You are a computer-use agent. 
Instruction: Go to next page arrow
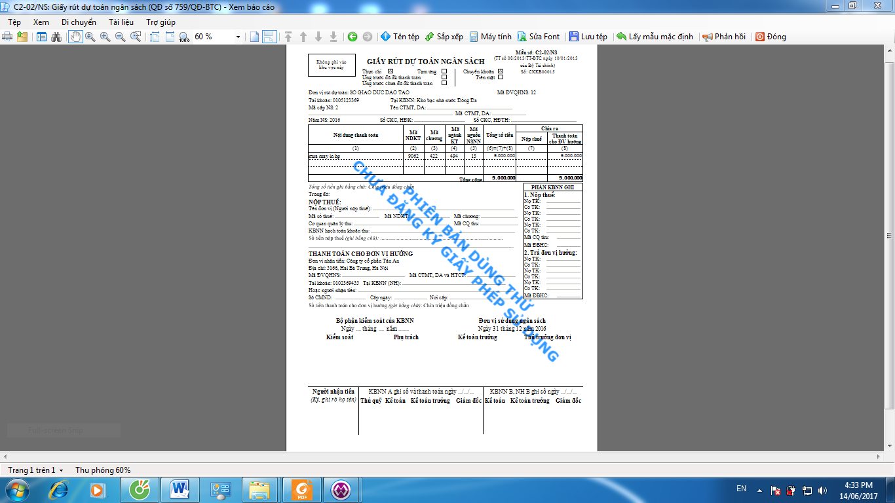(318, 37)
